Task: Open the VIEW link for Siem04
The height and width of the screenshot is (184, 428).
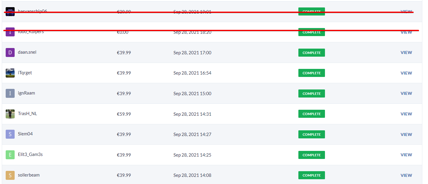Action: coord(406,134)
